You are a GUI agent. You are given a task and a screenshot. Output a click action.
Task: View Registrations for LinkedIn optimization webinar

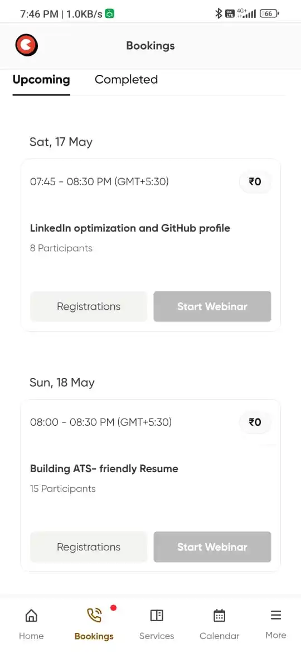(89, 306)
